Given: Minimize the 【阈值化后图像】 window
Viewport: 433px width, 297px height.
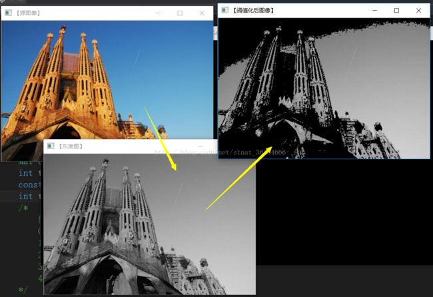Looking at the screenshot, I should coord(375,11).
